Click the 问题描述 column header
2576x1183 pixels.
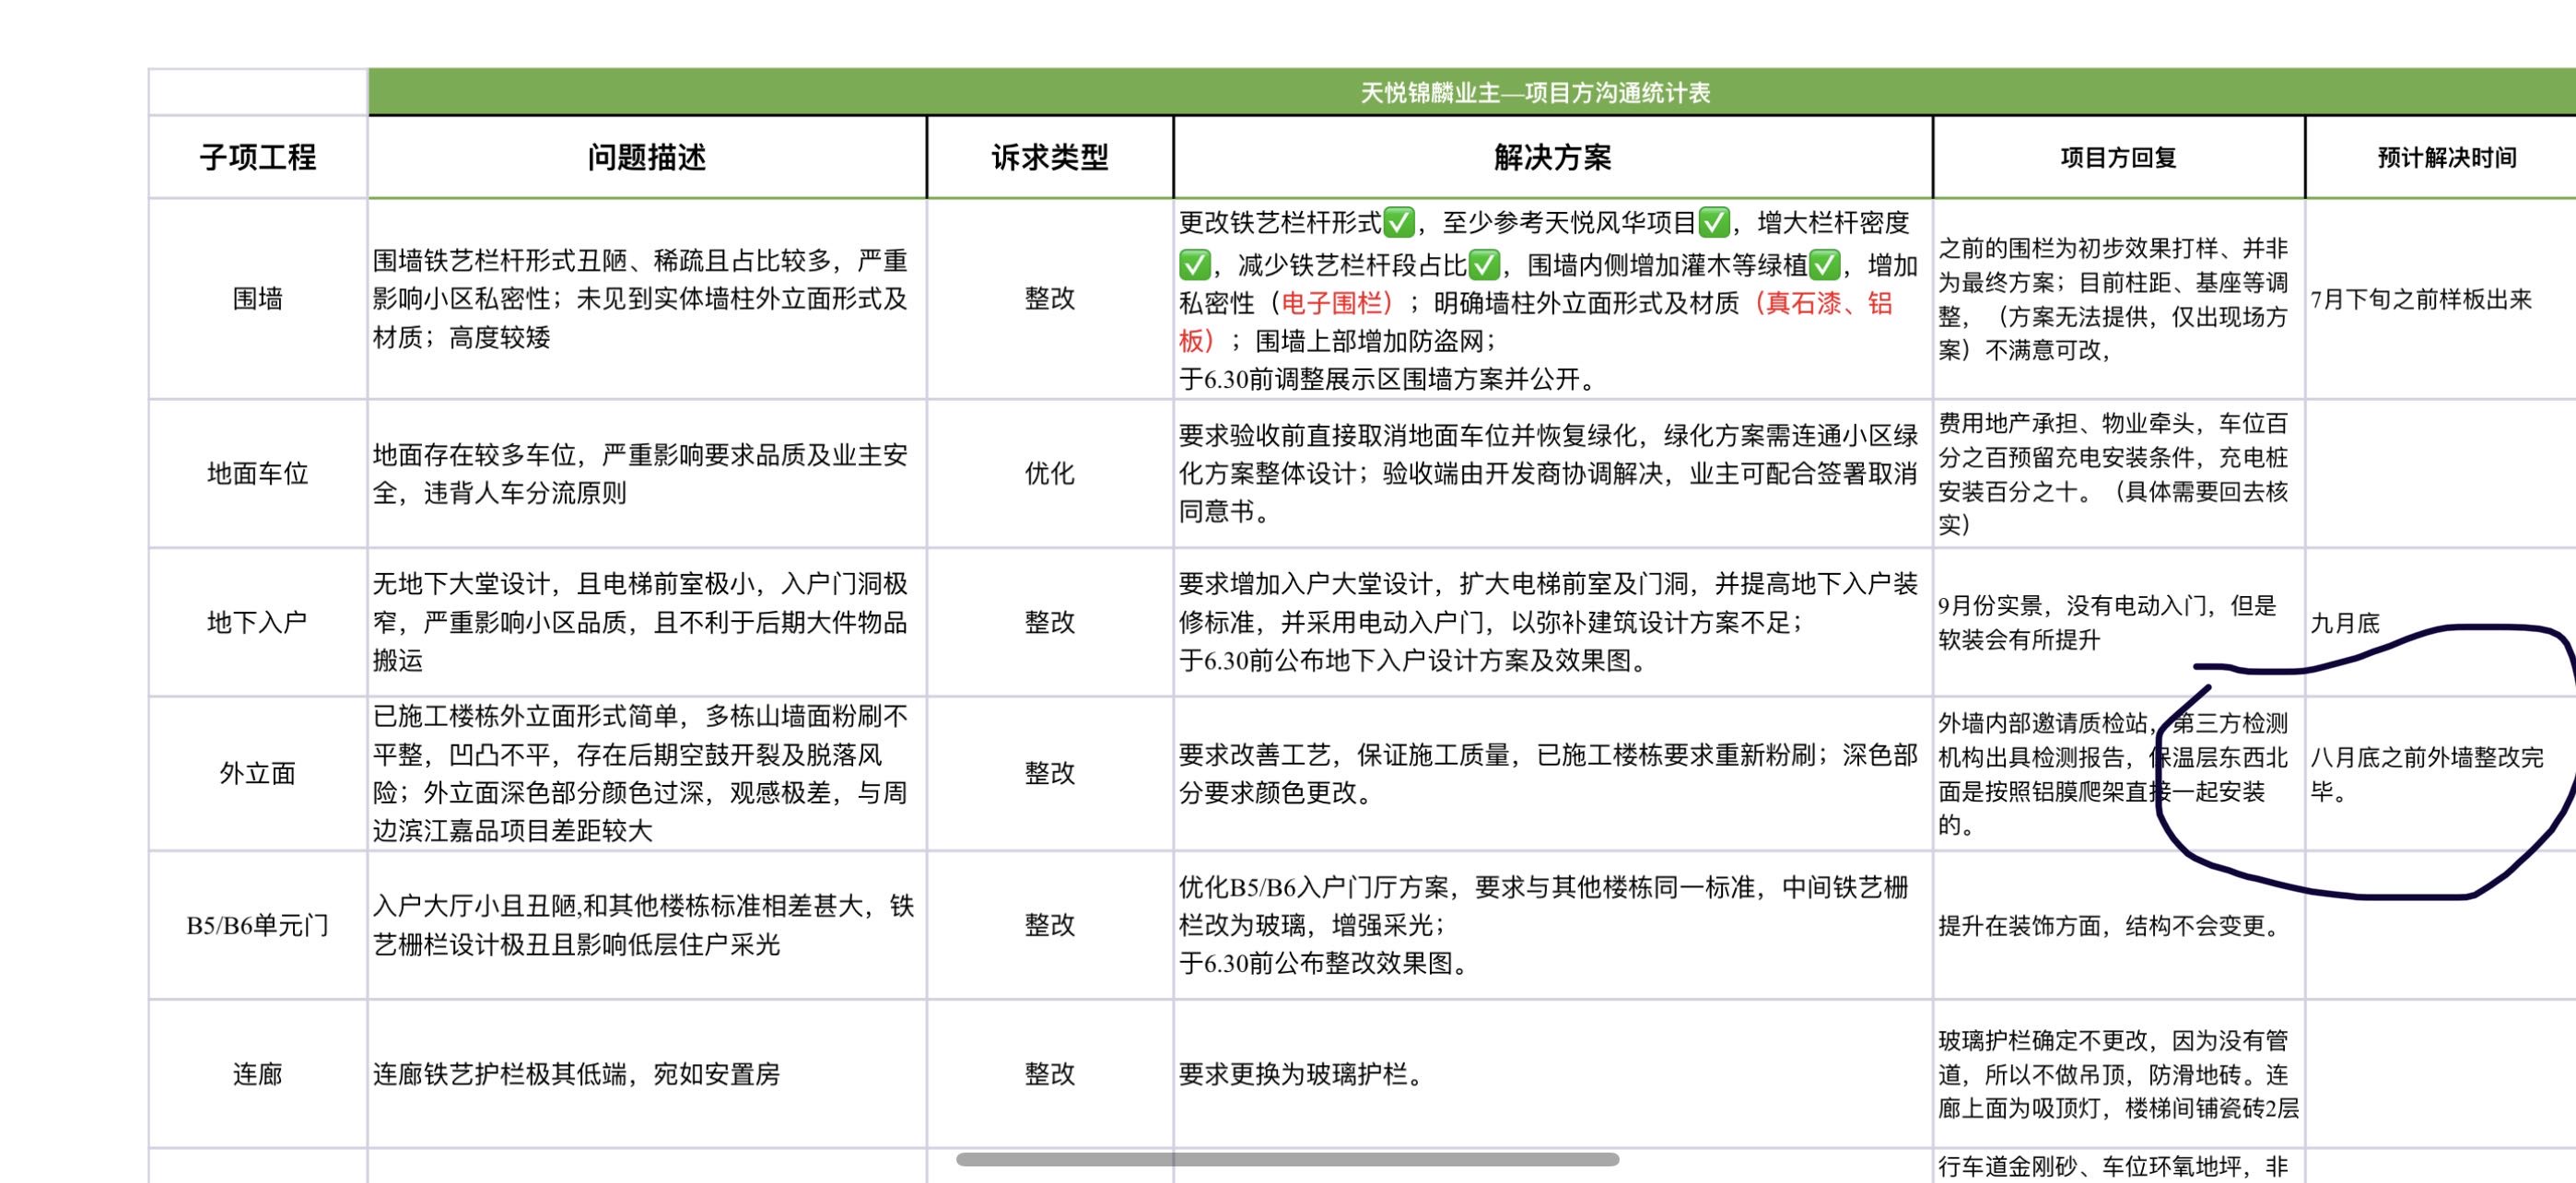pos(646,157)
